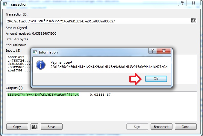Click the Close button at the bottom right
203x136 pixels.
coord(186,127)
